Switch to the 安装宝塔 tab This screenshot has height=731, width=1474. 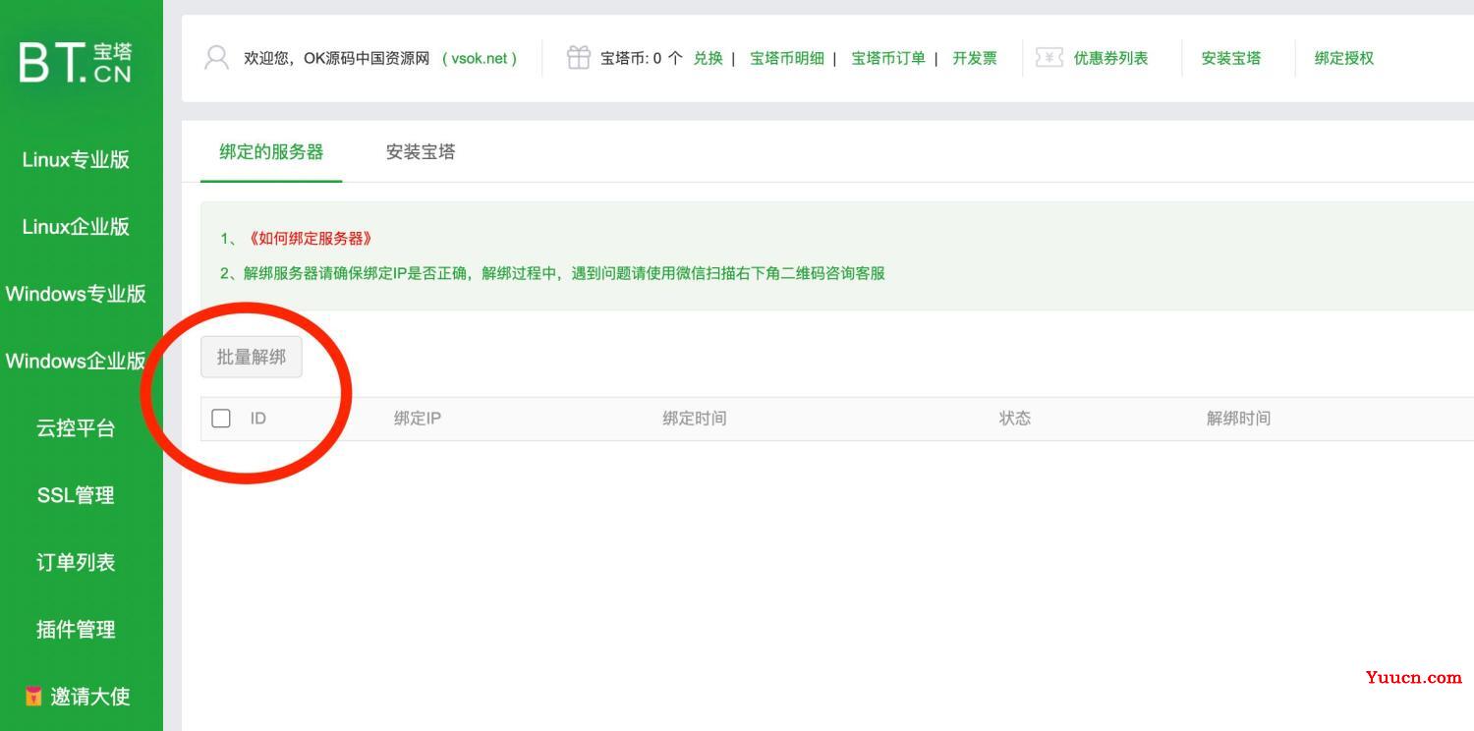click(420, 152)
